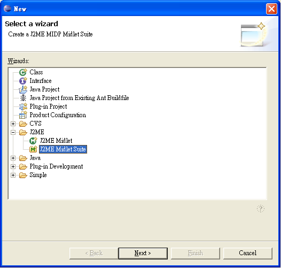Screen dimensions: 281x268
Task: Click the CVS folder icon
Action: click(23, 124)
